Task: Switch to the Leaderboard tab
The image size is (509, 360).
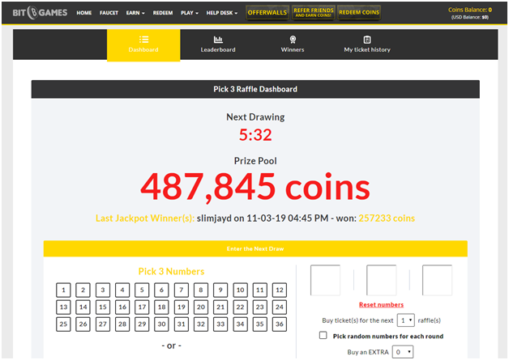Action: (218, 45)
